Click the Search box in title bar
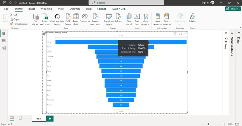 coord(126,3)
